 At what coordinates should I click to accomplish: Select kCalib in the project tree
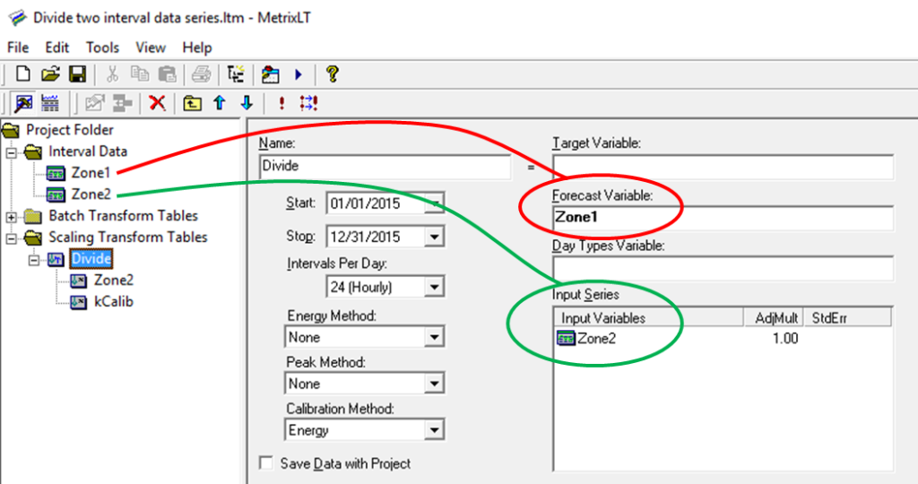113,301
